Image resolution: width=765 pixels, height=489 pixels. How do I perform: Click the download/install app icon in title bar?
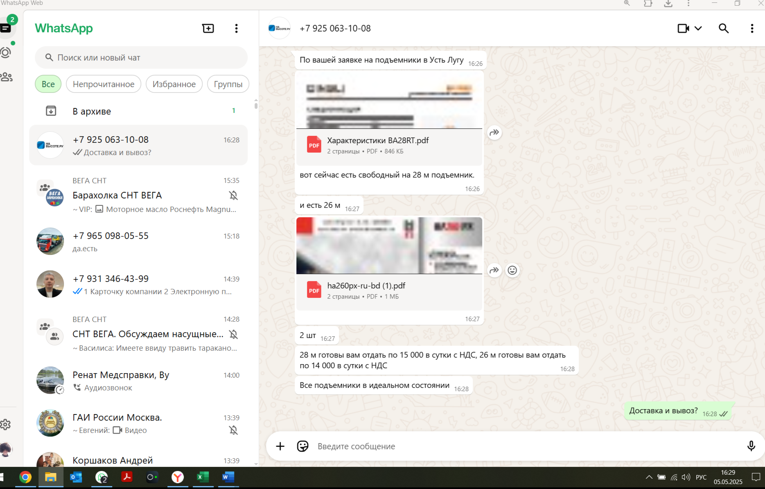(x=668, y=3)
